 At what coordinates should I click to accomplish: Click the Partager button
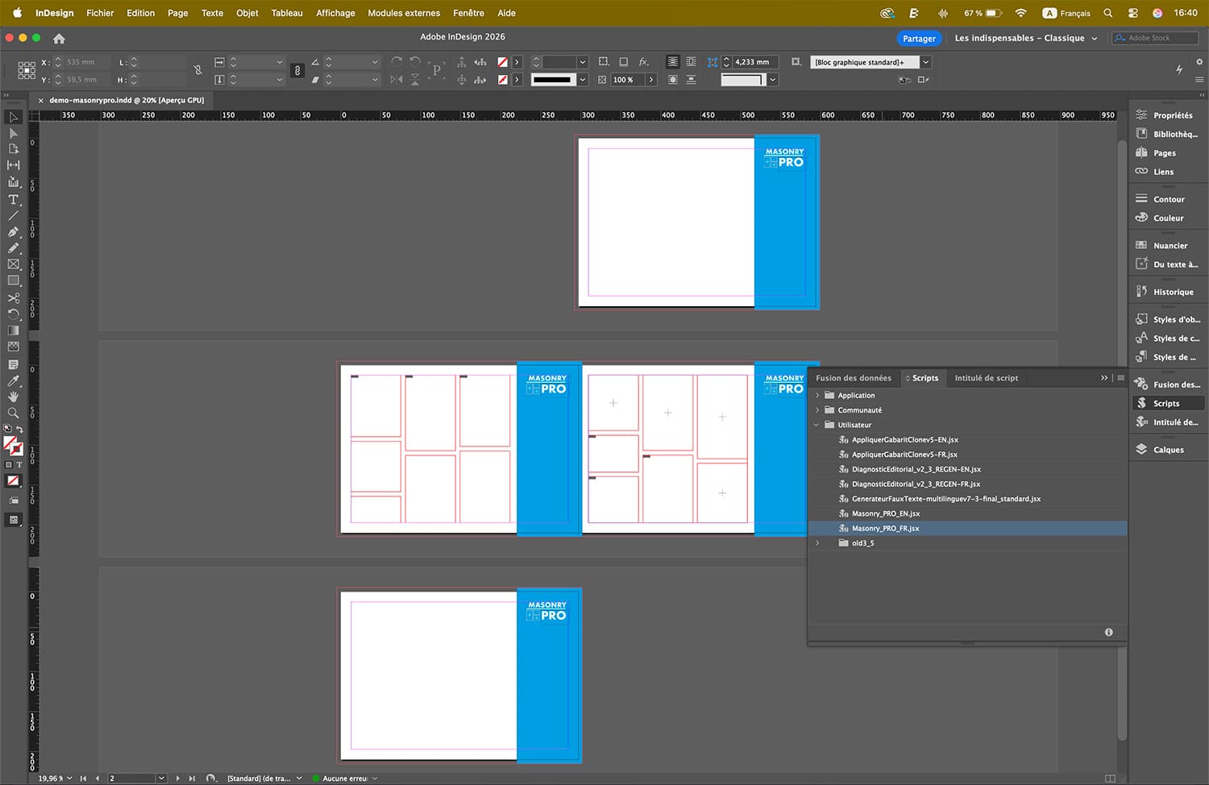point(919,39)
